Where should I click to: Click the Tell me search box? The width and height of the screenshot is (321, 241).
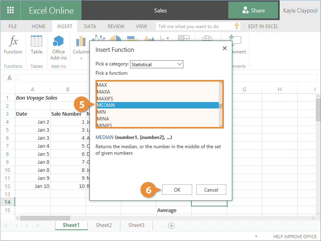[195, 27]
